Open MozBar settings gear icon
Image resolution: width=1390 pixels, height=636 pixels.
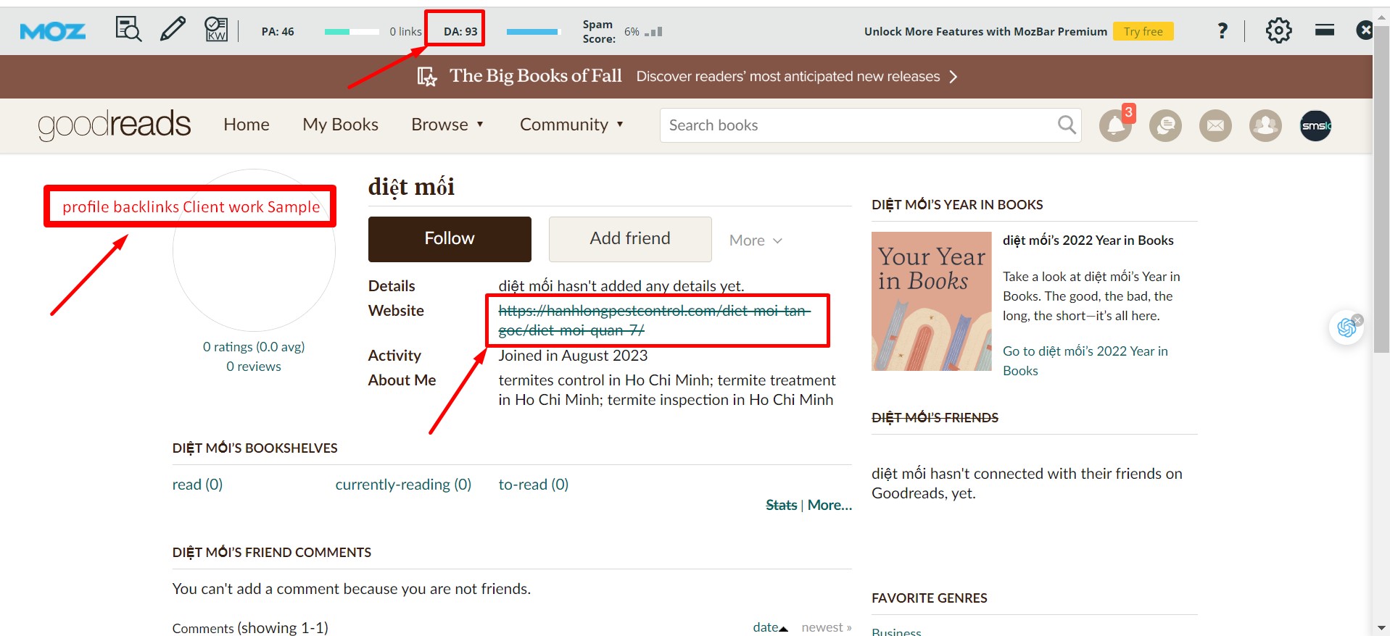point(1278,30)
